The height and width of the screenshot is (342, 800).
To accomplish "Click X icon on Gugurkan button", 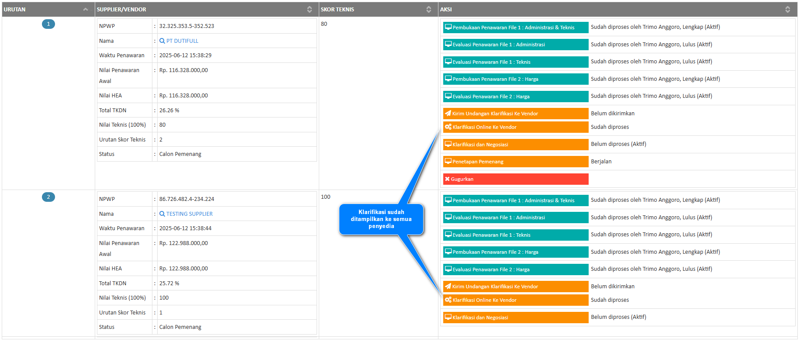I will (x=447, y=179).
